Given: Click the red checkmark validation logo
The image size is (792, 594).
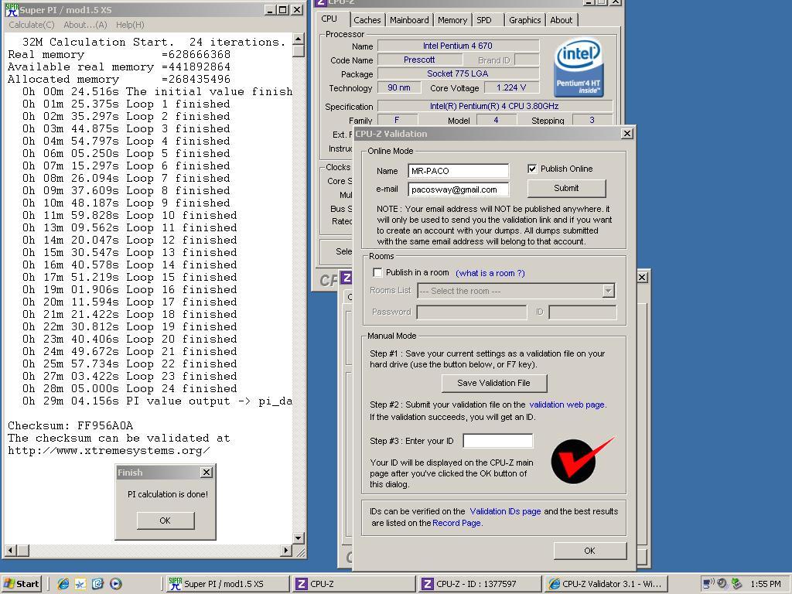Looking at the screenshot, I should click(582, 460).
